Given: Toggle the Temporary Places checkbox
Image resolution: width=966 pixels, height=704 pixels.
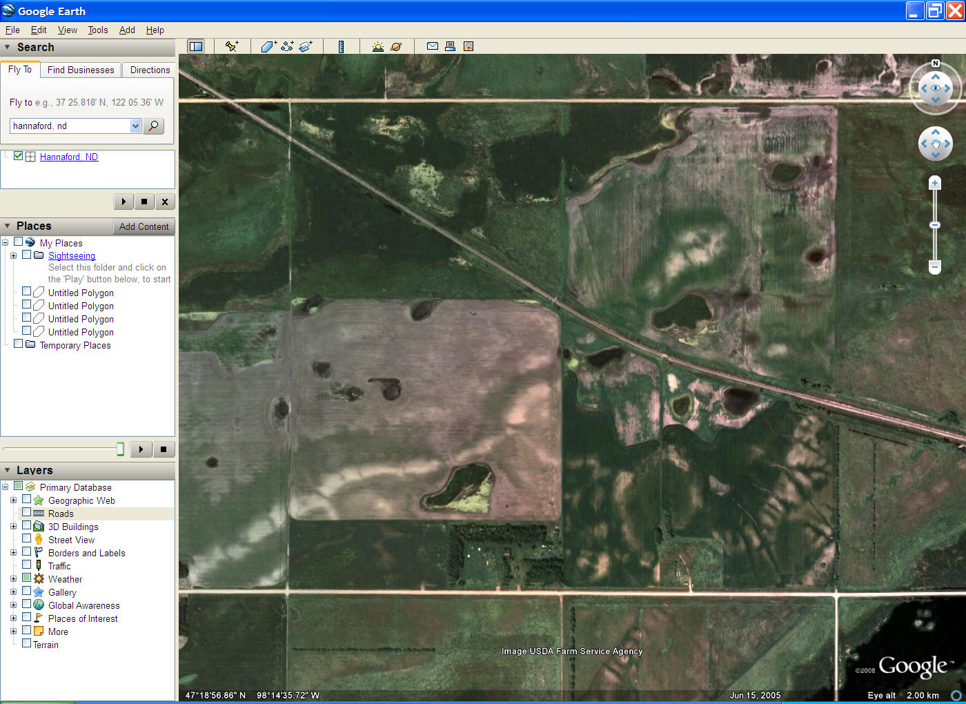Looking at the screenshot, I should [x=18, y=344].
